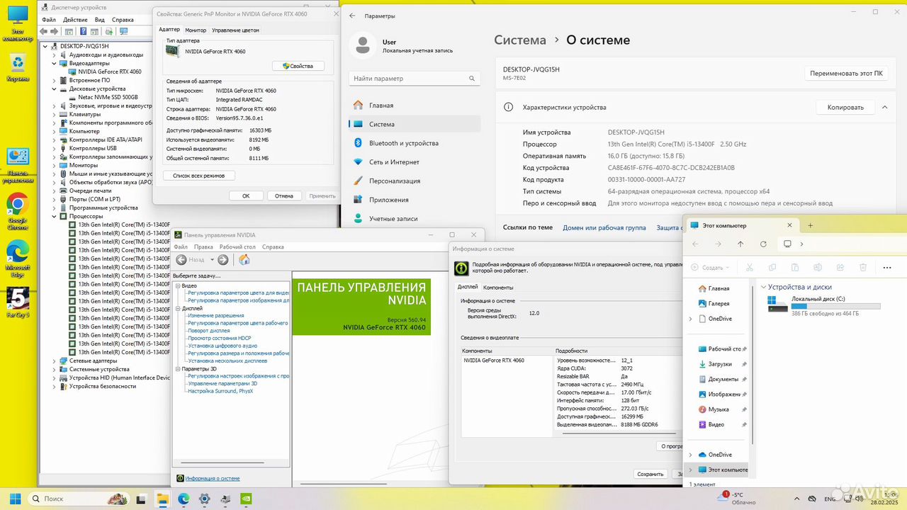
Task: Click Найти параметр search field
Action: tap(415, 79)
